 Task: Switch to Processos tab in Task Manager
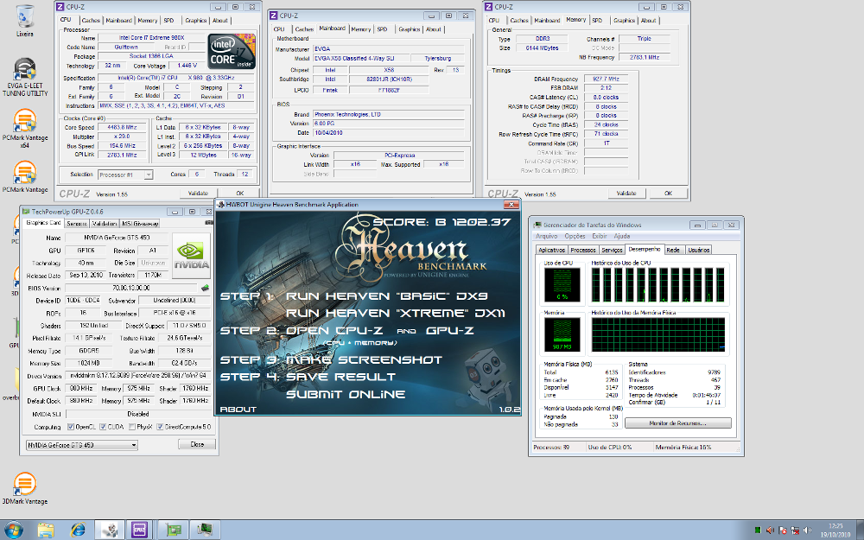583,251
